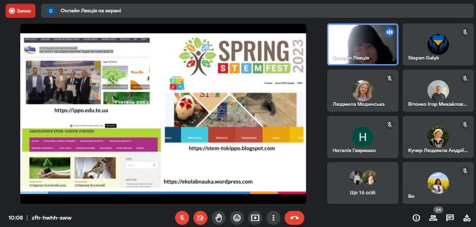Click muted mic icon on Людмила Мединська tile
Viewport: 476px width, 227px height.
[390, 78]
